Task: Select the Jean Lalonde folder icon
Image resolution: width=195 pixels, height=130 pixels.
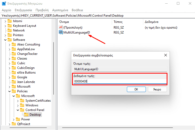Action: (x=14, y=82)
